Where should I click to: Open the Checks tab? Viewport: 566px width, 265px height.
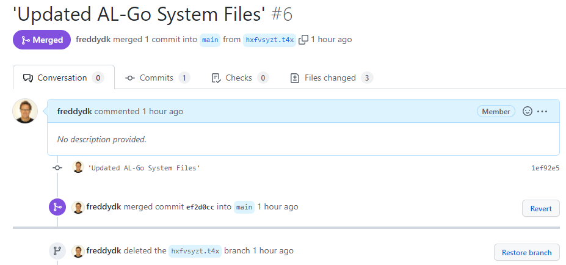point(239,78)
